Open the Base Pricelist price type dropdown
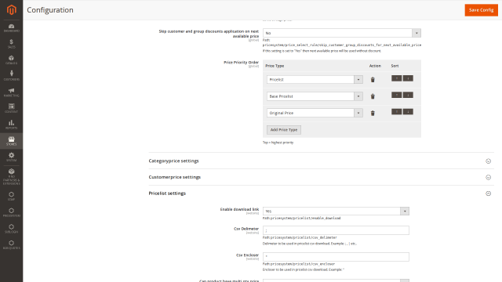The image size is (502, 282). pyautogui.click(x=315, y=96)
